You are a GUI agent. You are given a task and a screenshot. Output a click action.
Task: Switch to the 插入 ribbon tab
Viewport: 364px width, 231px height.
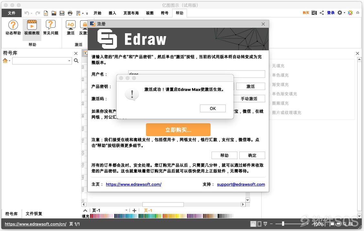pyautogui.click(x=112, y=13)
